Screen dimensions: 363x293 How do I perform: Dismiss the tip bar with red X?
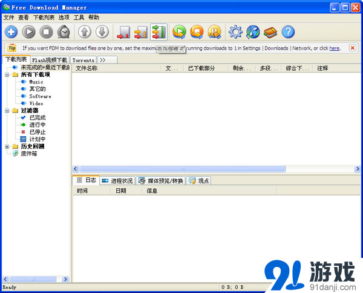pos(352,48)
